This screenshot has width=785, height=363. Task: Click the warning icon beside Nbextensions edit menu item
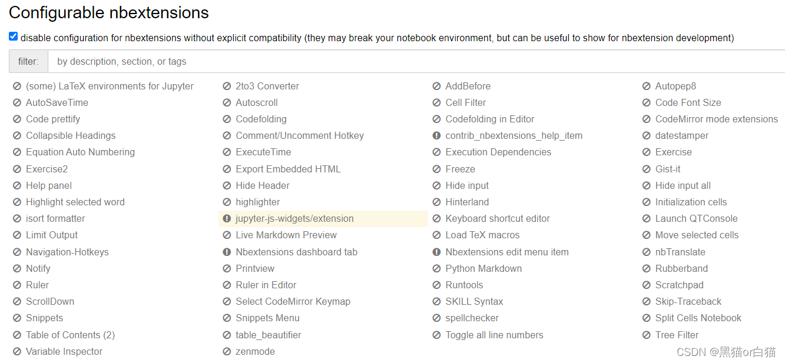click(436, 252)
